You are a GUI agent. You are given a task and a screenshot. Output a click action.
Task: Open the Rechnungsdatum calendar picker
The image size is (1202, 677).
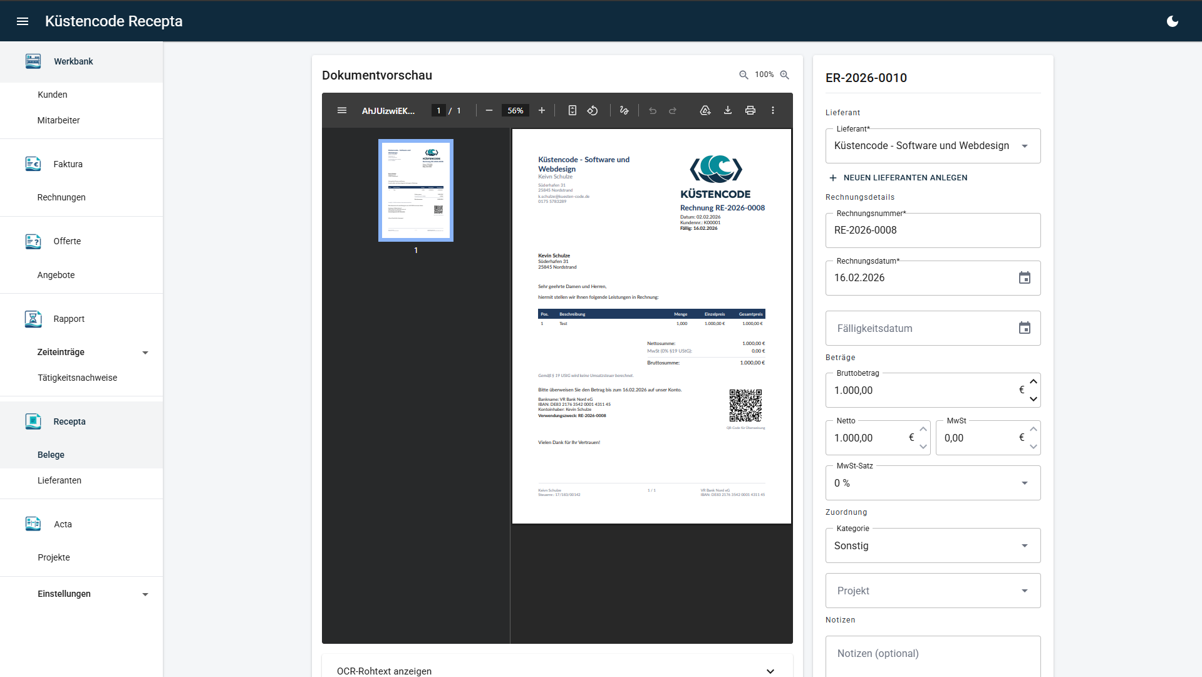(x=1024, y=278)
